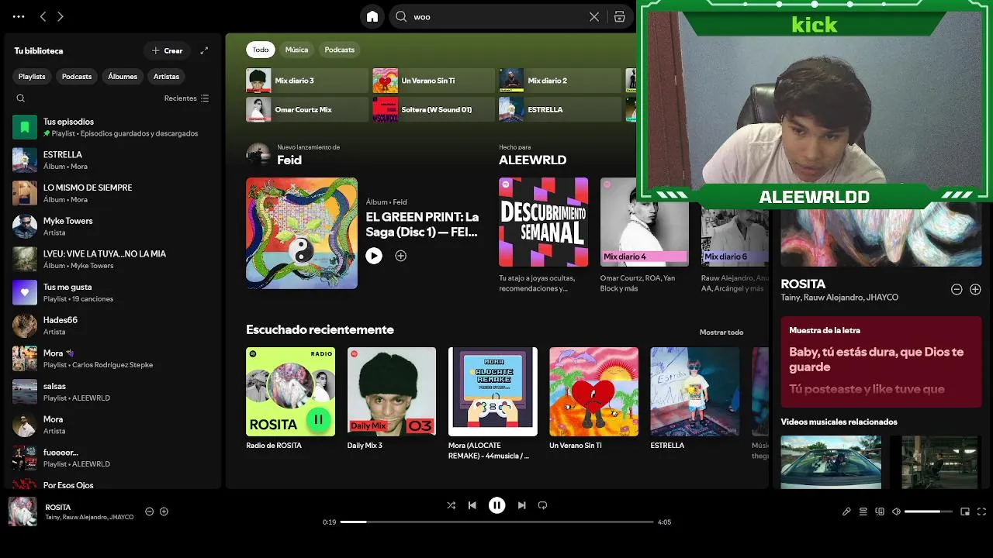This screenshot has width=993, height=558.
Task: Click plus icon in now playing bar
Action: [x=164, y=511]
